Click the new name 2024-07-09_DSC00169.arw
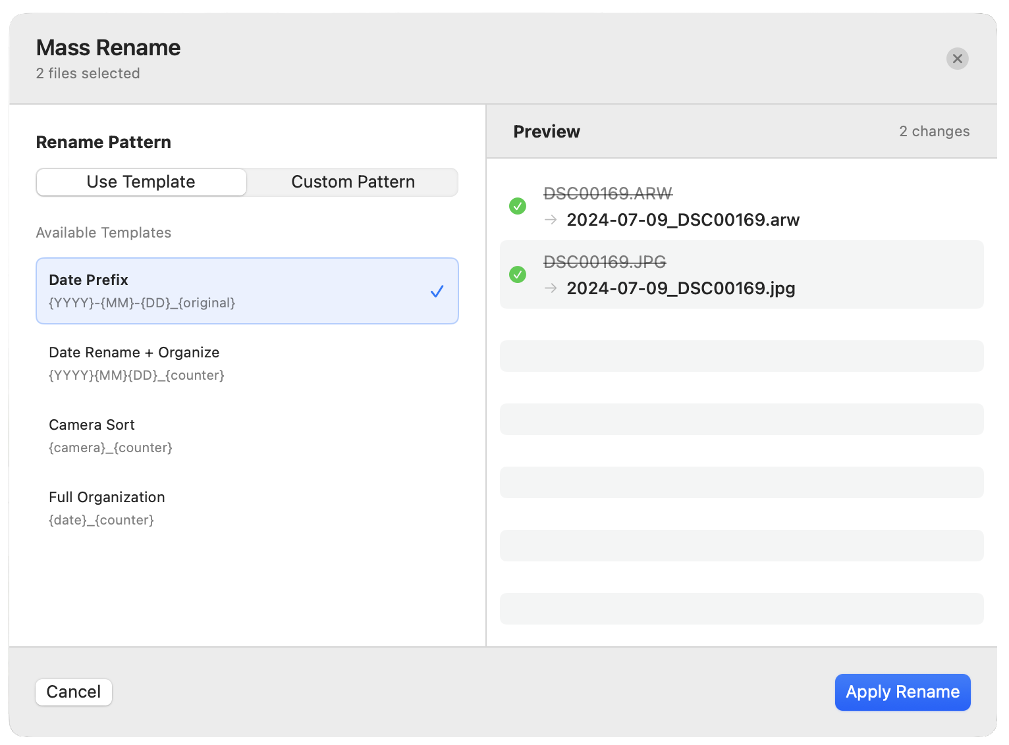 (x=683, y=220)
